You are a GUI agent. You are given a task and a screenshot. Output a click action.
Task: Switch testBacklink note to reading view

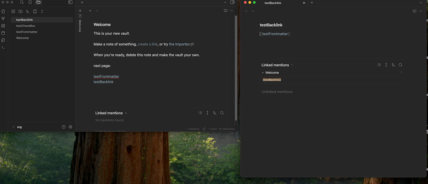[414, 11]
